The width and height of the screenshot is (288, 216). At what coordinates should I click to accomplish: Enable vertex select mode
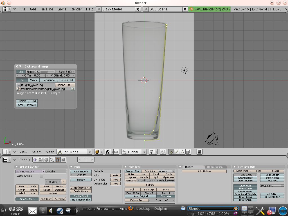pos(171,152)
